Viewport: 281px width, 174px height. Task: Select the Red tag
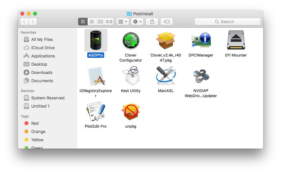[32, 123]
